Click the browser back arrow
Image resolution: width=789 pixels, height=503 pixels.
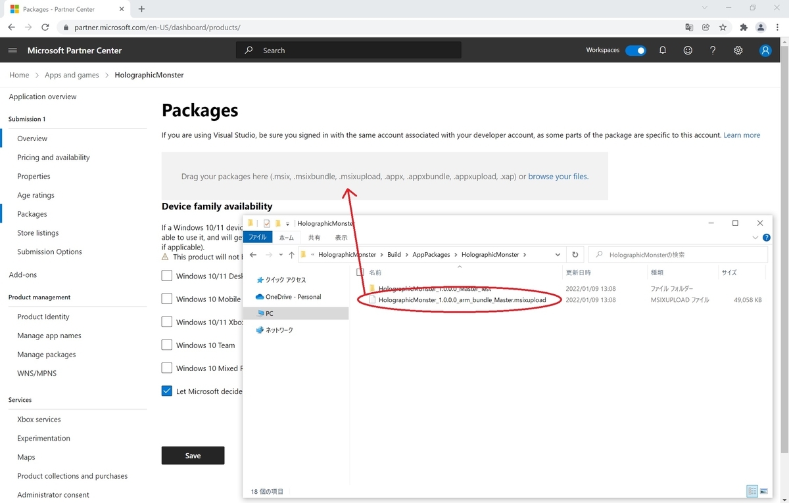coord(11,28)
